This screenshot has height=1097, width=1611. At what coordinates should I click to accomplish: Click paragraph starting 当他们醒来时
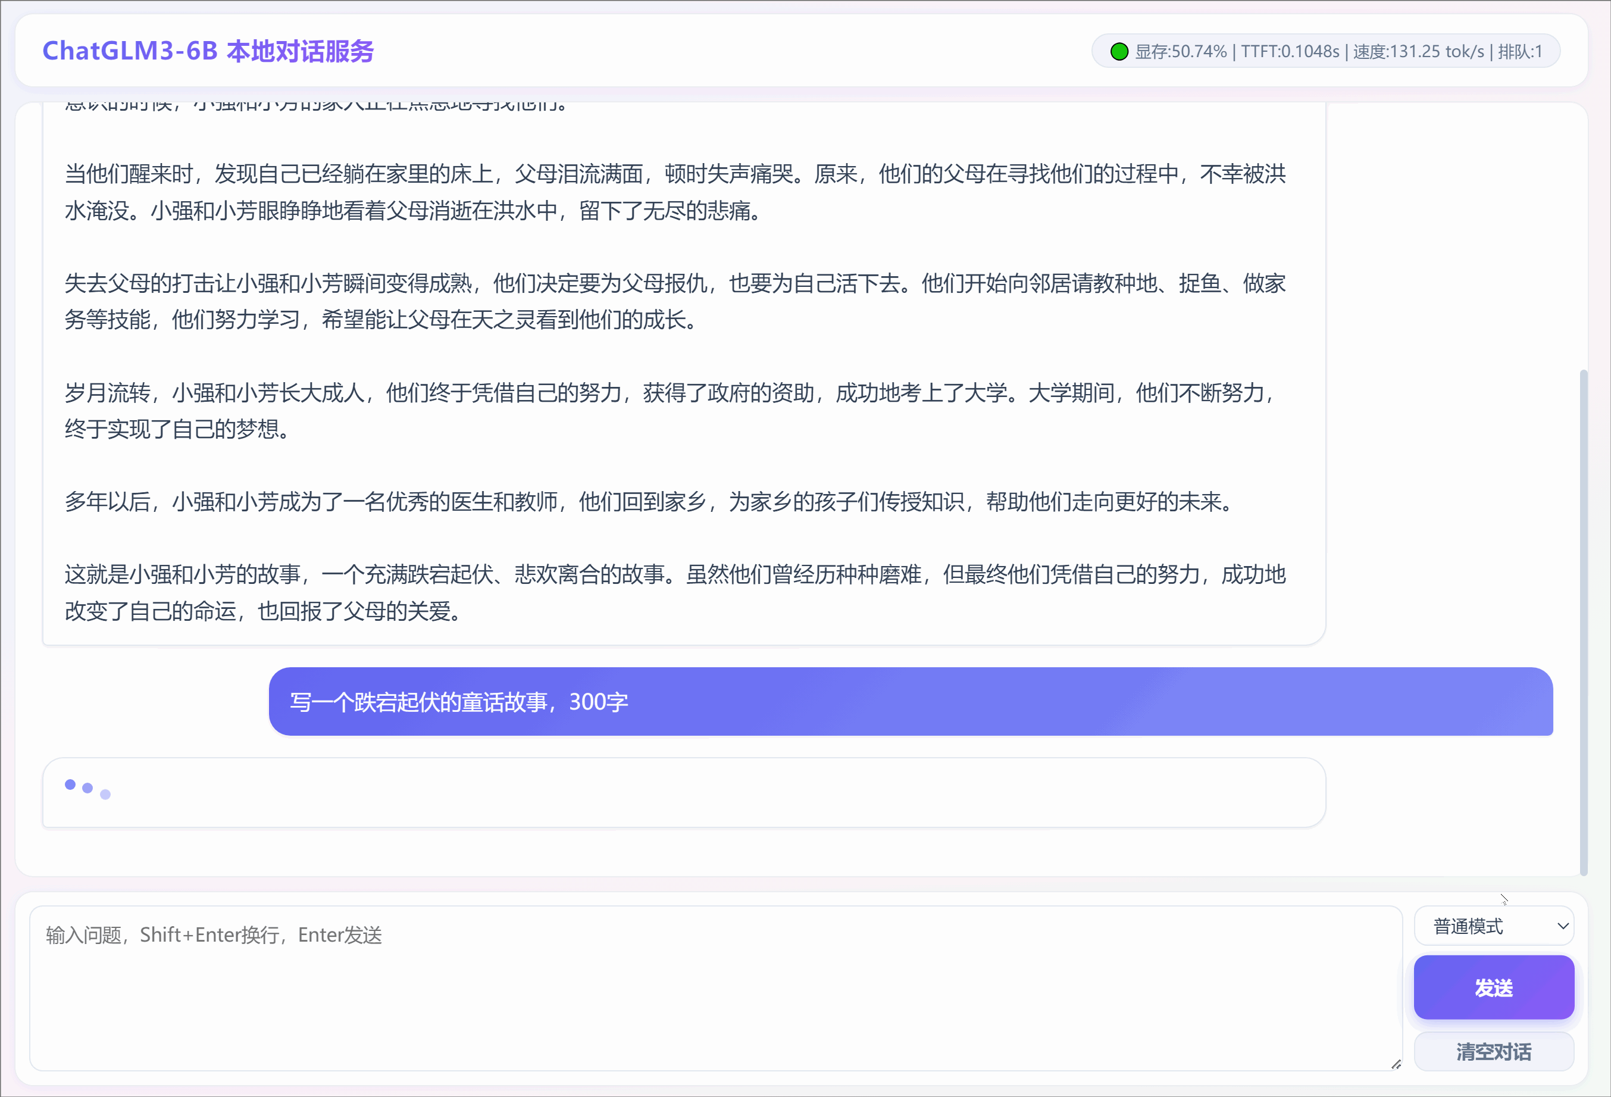coord(675,192)
